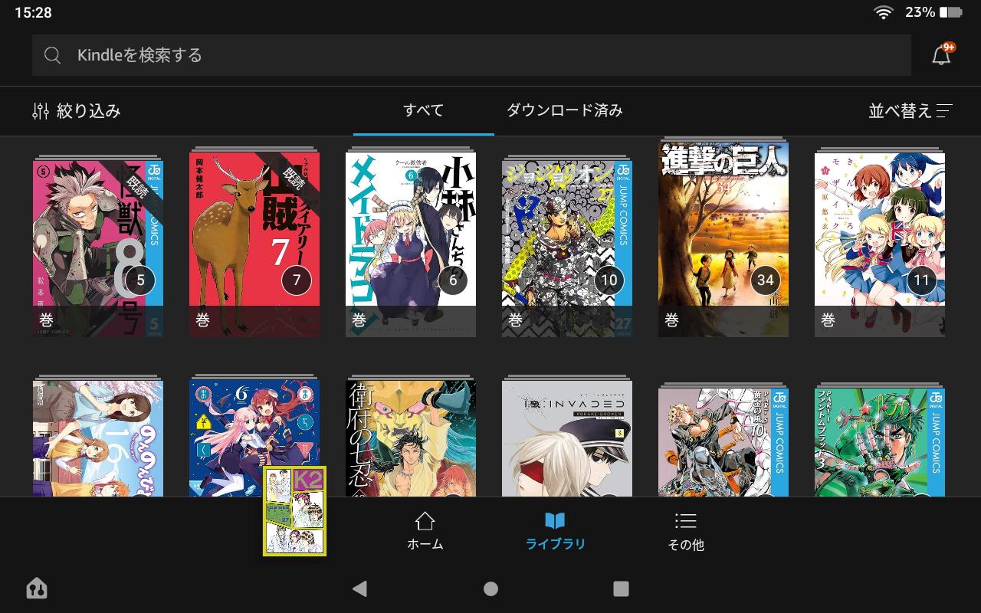Open the deer cover manga series
This screenshot has width=981, height=613.
point(254,243)
